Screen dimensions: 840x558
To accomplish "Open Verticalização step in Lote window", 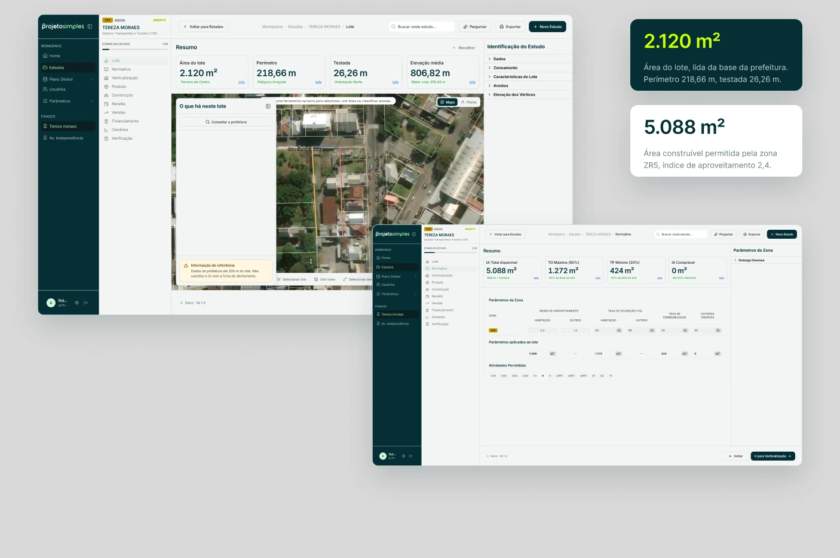I will click(134, 78).
